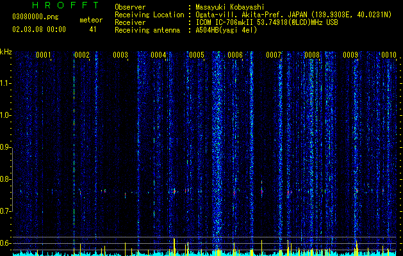Click time marker 0005
403x256 pixels.
click(197, 55)
